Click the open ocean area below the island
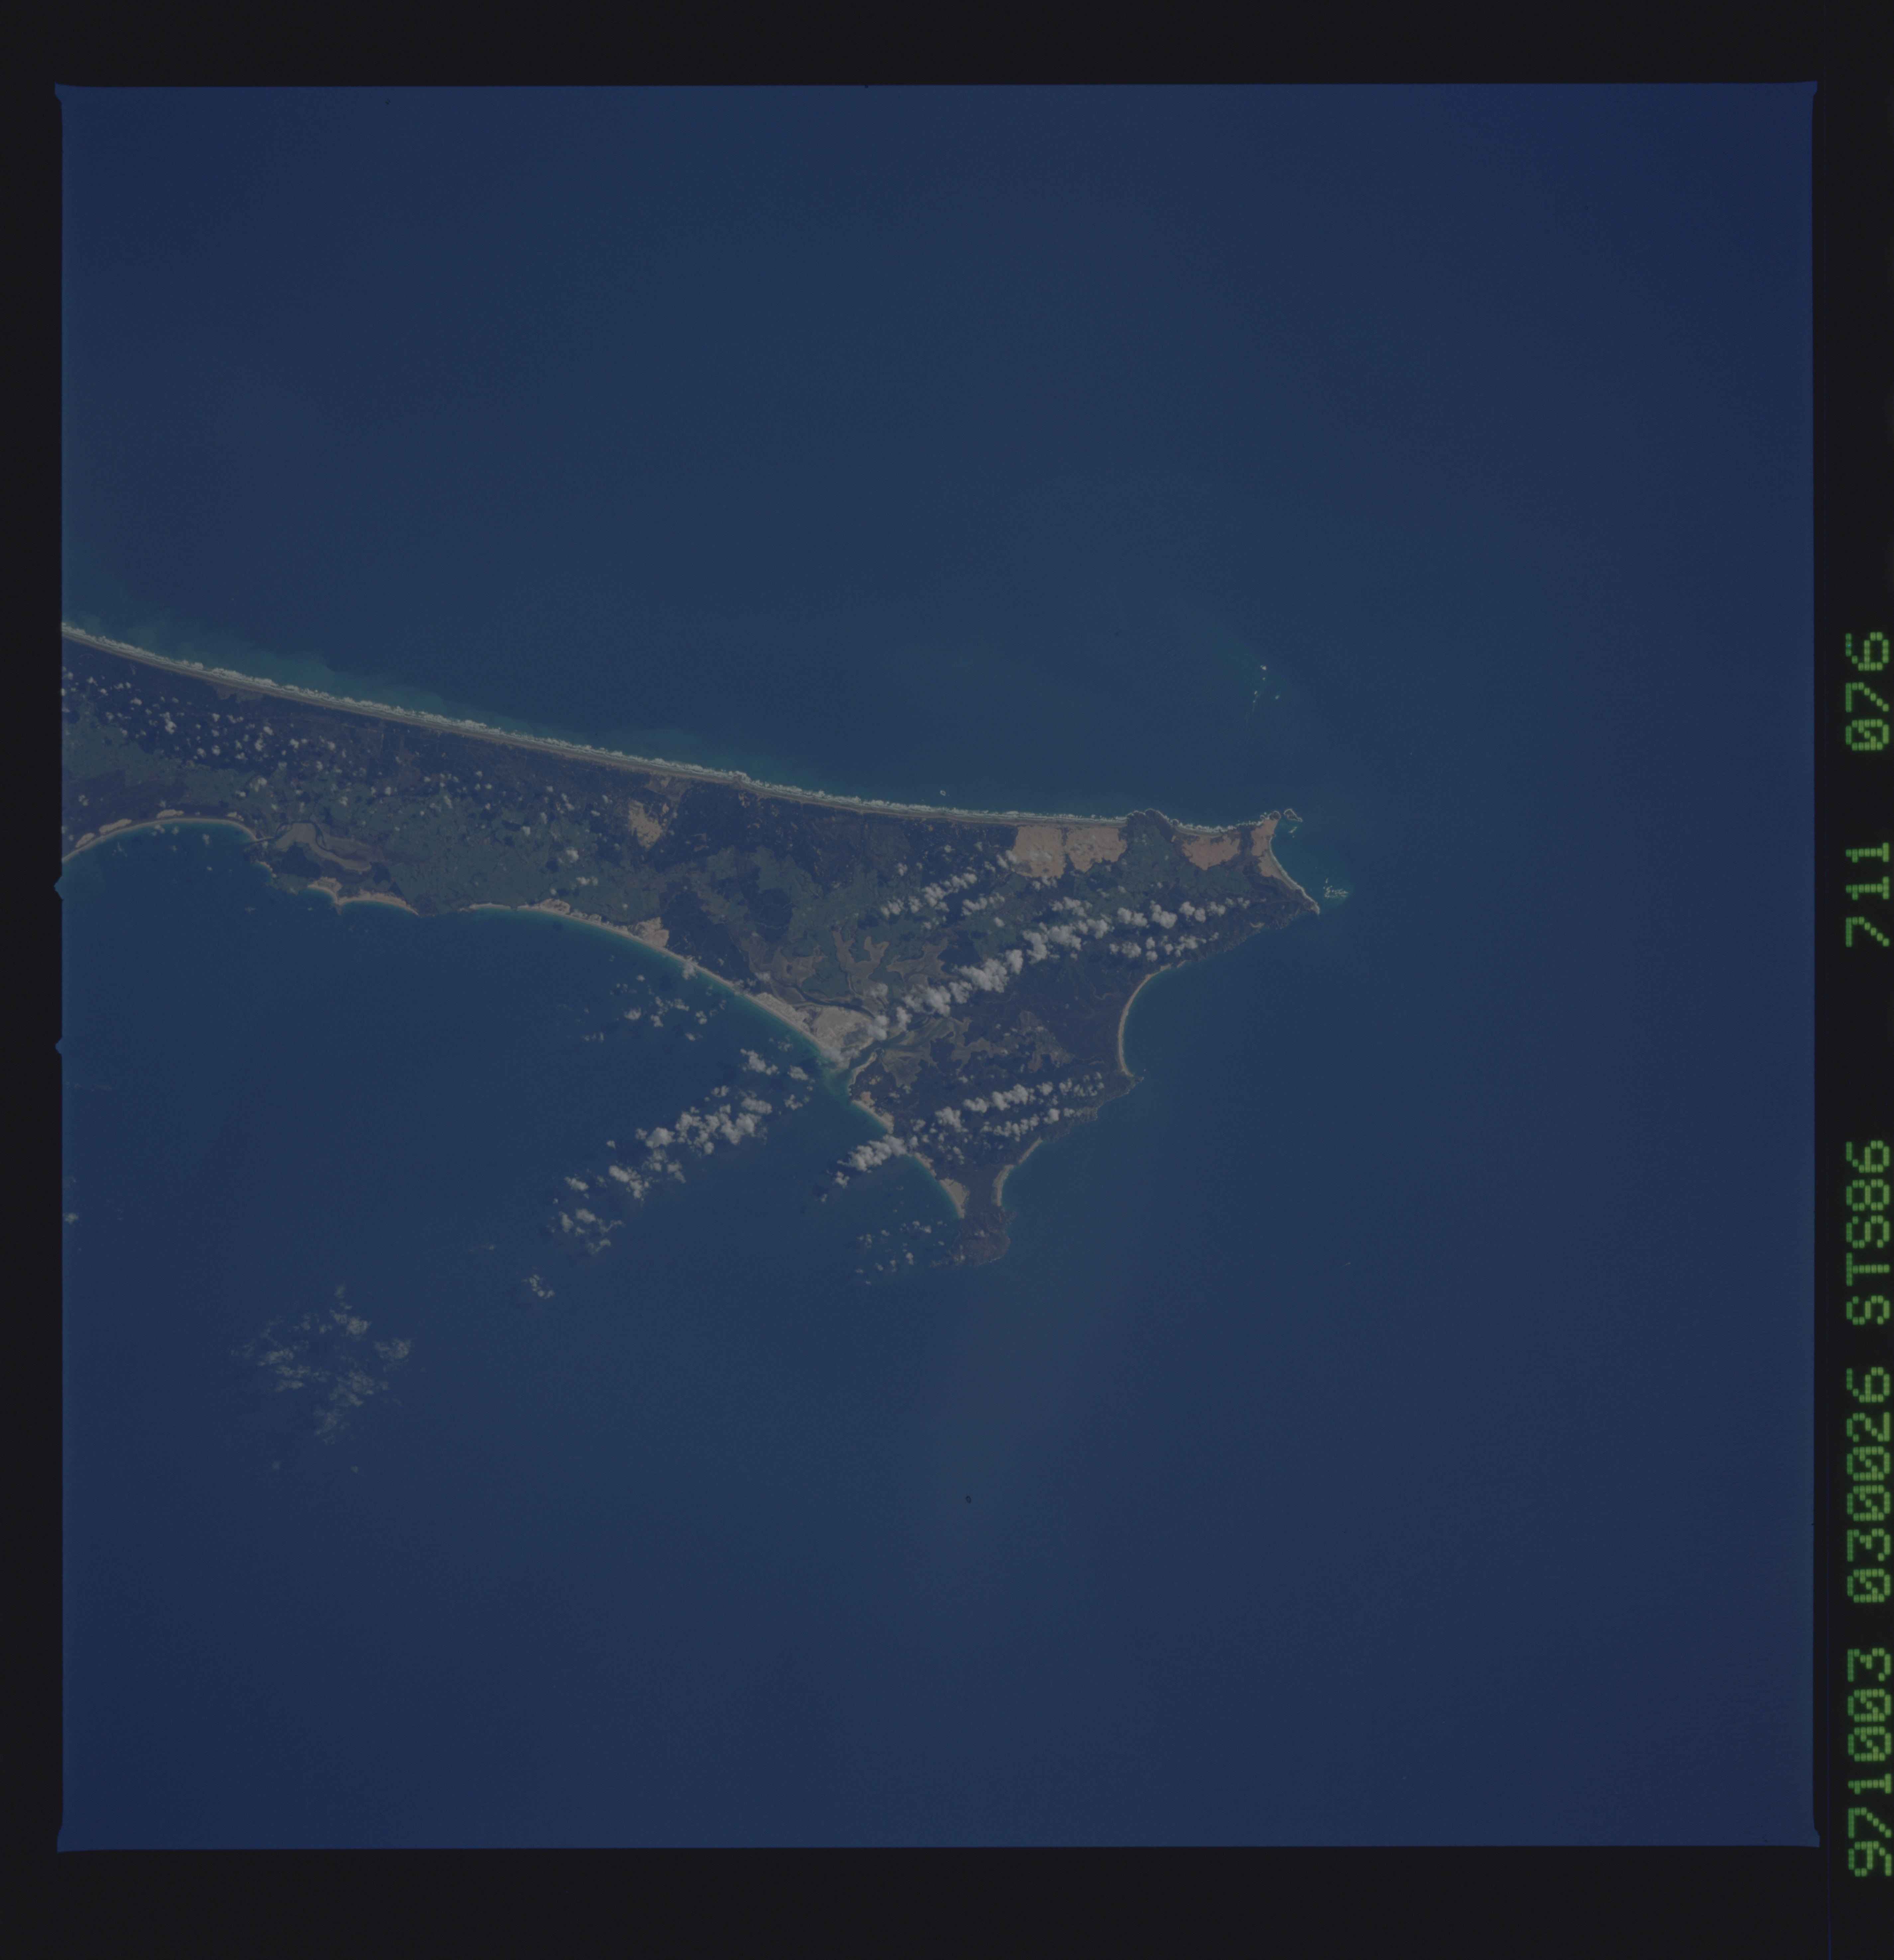Viewport: 1894px width, 1960px height. (1000, 1550)
